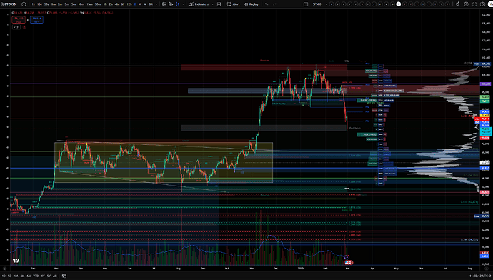Screen dimensions: 493x280
Task: Click the icon at the left end of the time axis
Action: [x=4, y=269]
